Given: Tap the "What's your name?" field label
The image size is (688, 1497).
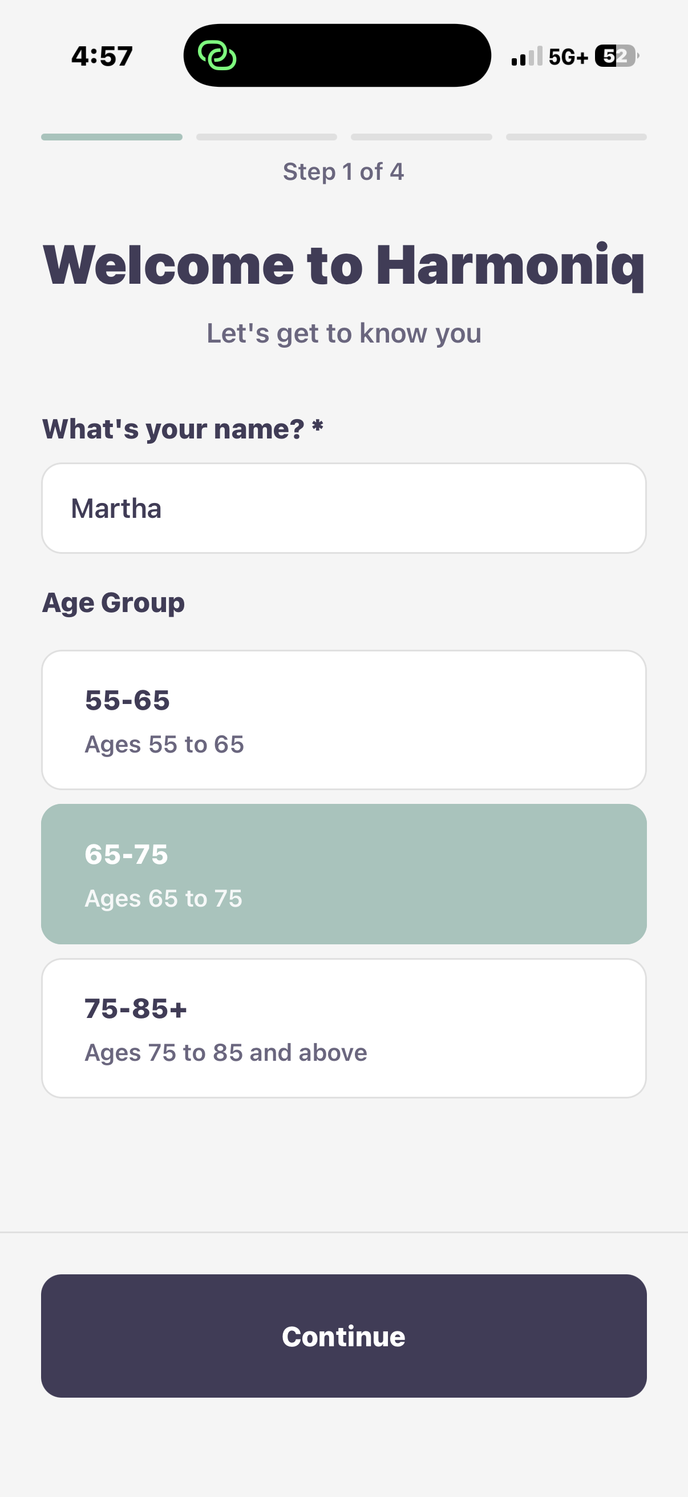Looking at the screenshot, I should pyautogui.click(x=173, y=429).
